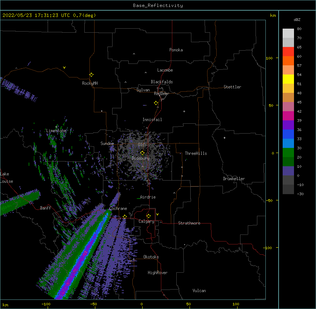Click the yellow 54 dBZ legend swatch
316x309 pixels.
point(288,79)
